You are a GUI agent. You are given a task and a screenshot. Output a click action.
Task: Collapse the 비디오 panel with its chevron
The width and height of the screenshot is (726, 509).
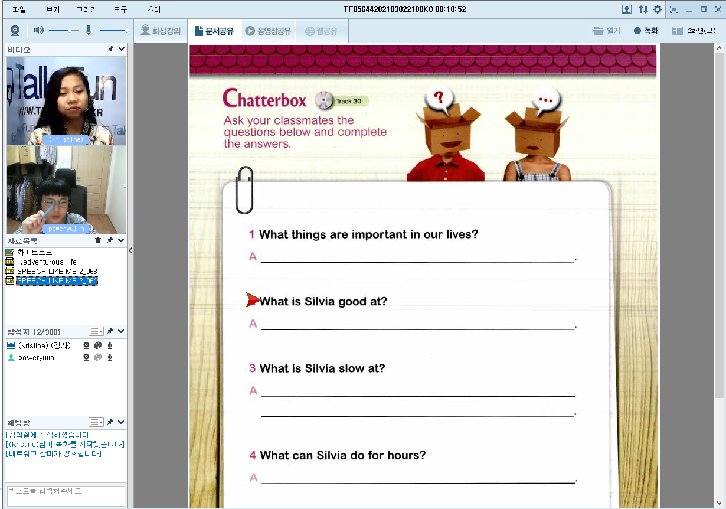point(122,50)
